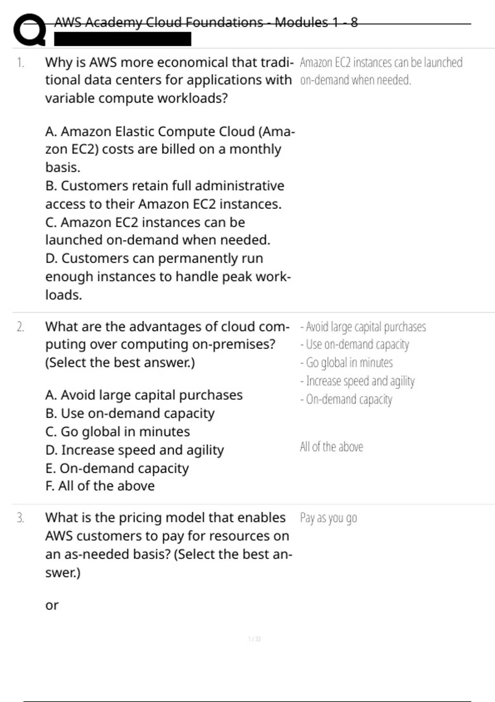
Task: Click the page number indicator at bottom
Action: (254, 639)
